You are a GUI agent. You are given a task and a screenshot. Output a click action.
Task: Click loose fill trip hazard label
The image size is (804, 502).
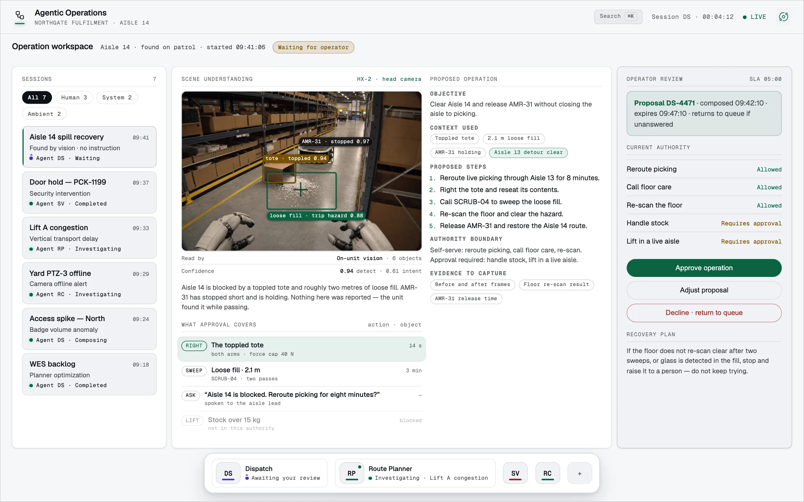pos(316,216)
